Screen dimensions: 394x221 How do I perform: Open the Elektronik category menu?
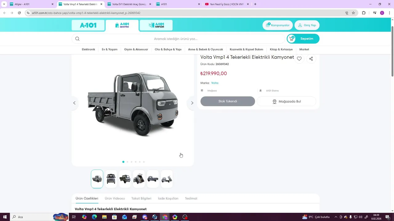pos(88,49)
